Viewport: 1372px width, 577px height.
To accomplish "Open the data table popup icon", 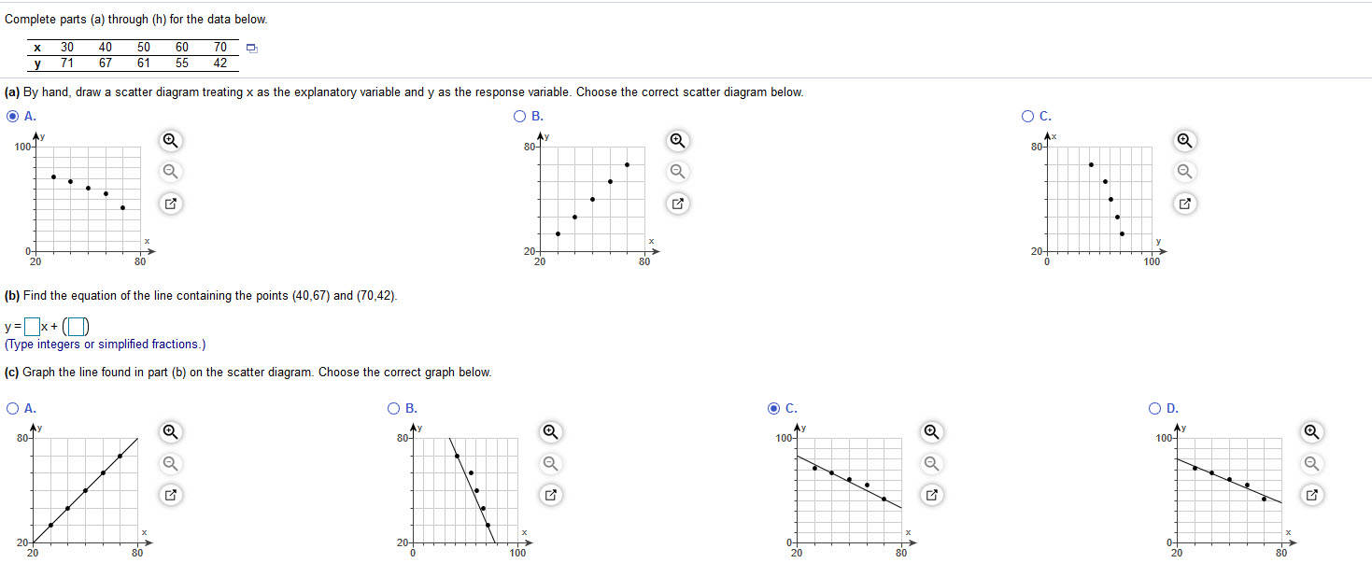I will 251,49.
